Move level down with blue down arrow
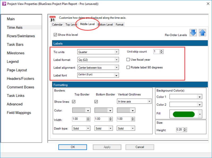 tap(193, 32)
